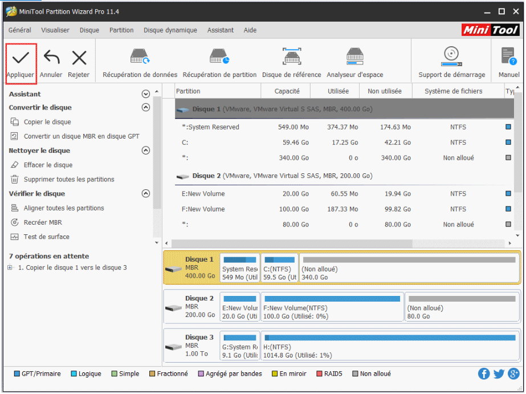Click Convertir un disque MBR en GPT icon
Image resolution: width=526 pixels, height=394 pixels.
(x=14, y=136)
